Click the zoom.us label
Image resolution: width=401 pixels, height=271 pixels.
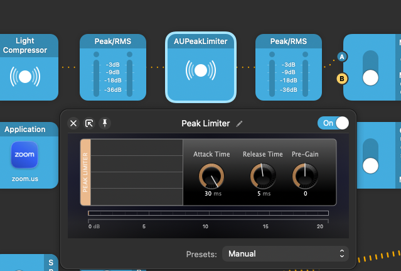(25, 179)
